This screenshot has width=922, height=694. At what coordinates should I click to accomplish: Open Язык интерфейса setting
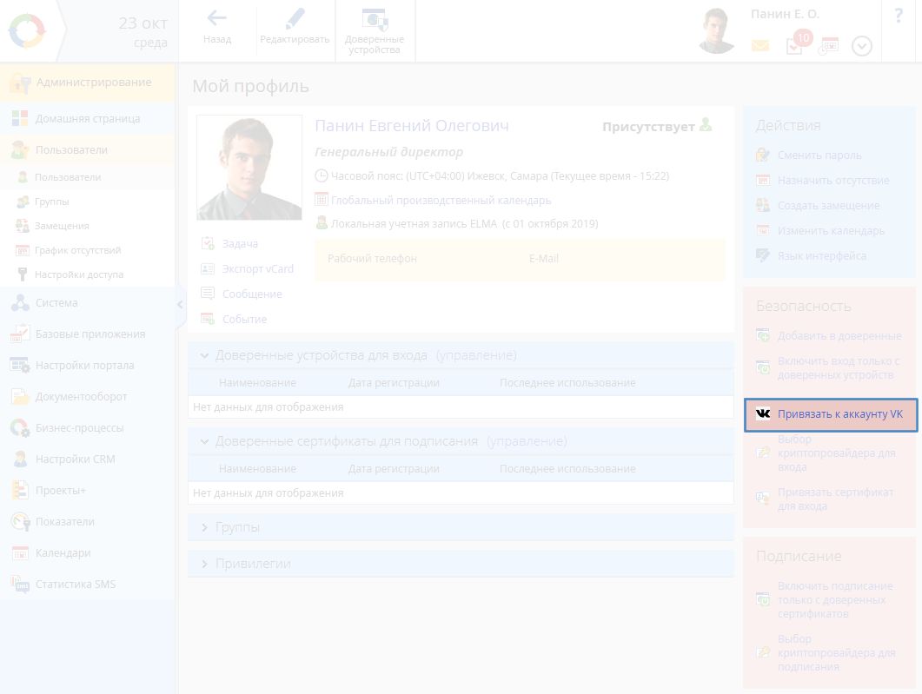pyautogui.click(x=821, y=256)
